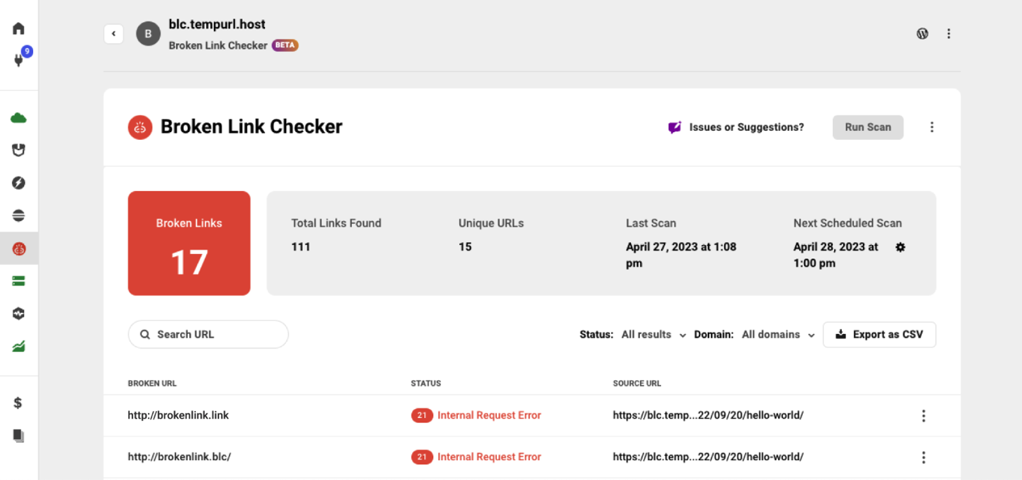Viewport: 1022px width, 480px height.
Task: Click the BETA badge
Action: point(285,45)
